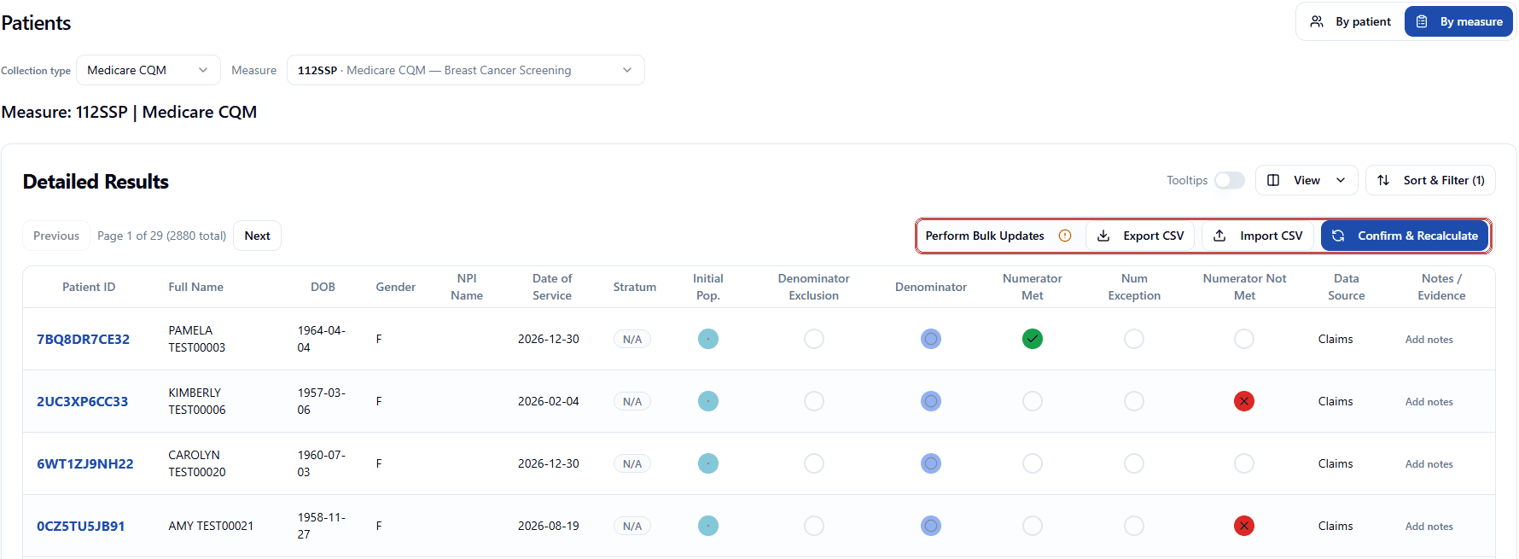Set Denominator Exclusion for AMY TEST00021
This screenshot has width=1519, height=559.
click(814, 526)
